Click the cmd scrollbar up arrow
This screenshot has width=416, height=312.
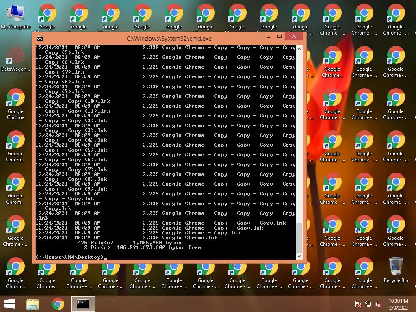coord(299,49)
